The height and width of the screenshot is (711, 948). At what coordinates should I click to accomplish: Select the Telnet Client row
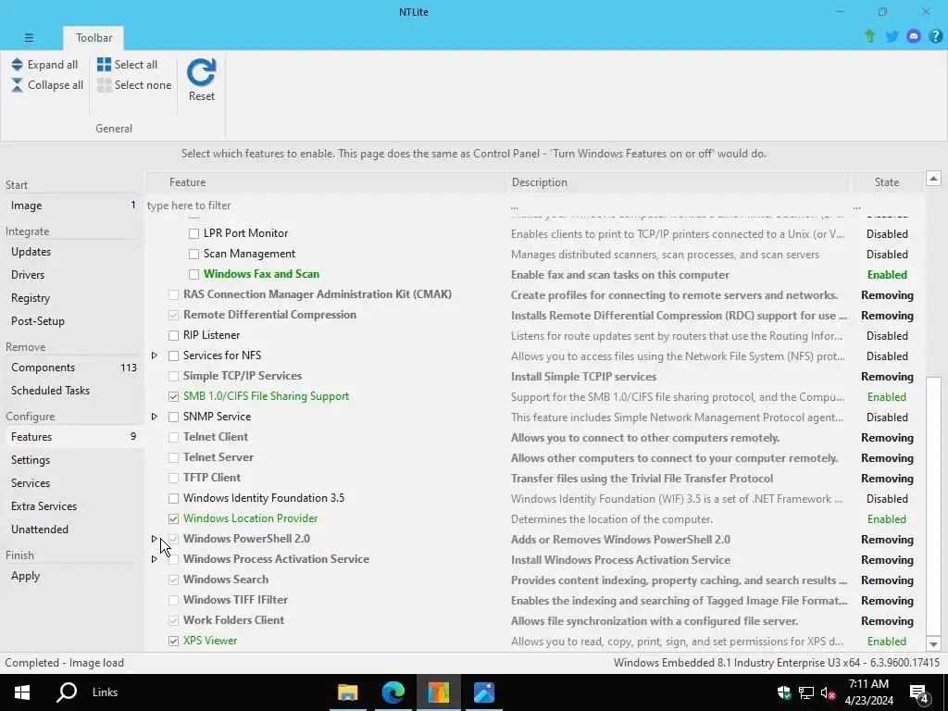[535, 437]
